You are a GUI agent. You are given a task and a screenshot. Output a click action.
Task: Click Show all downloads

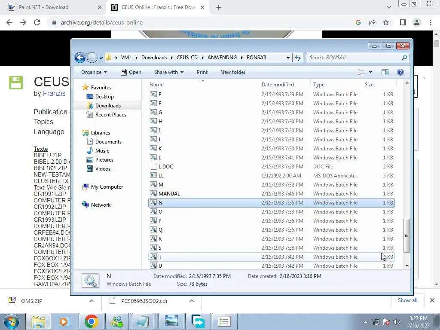(407, 300)
